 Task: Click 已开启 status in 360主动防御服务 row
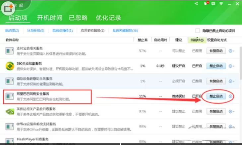[197, 66]
